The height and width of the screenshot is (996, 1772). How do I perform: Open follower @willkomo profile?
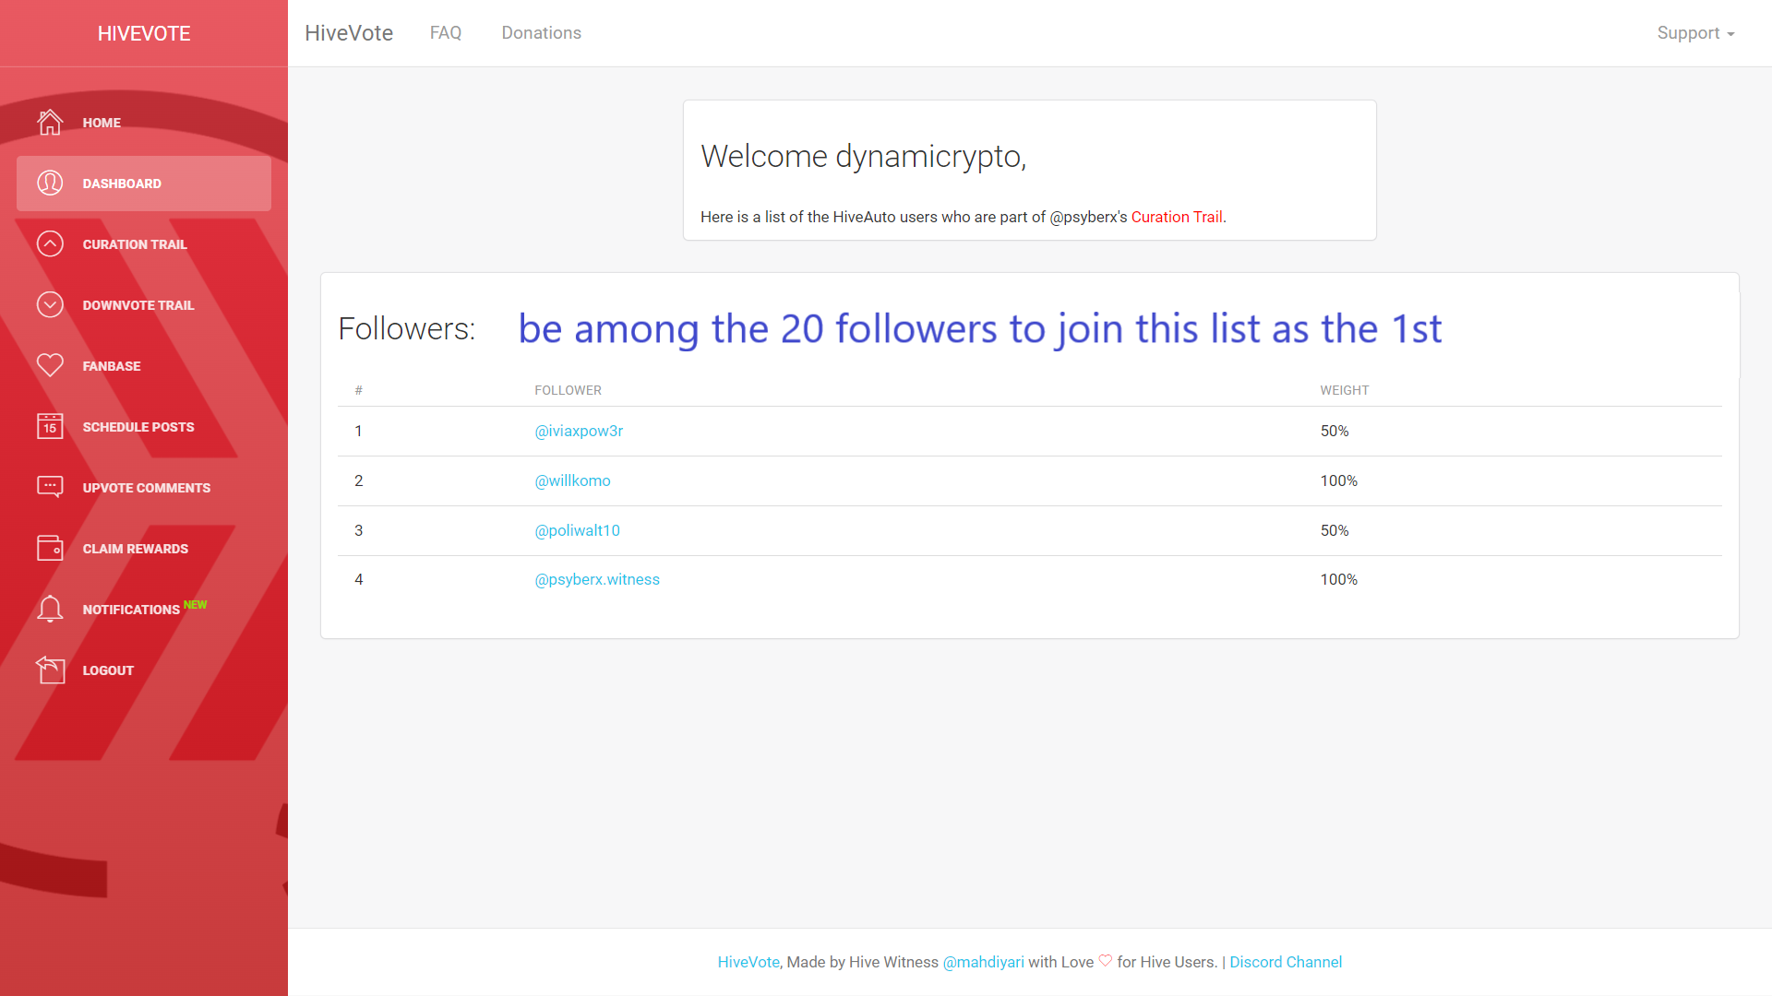[x=572, y=480]
